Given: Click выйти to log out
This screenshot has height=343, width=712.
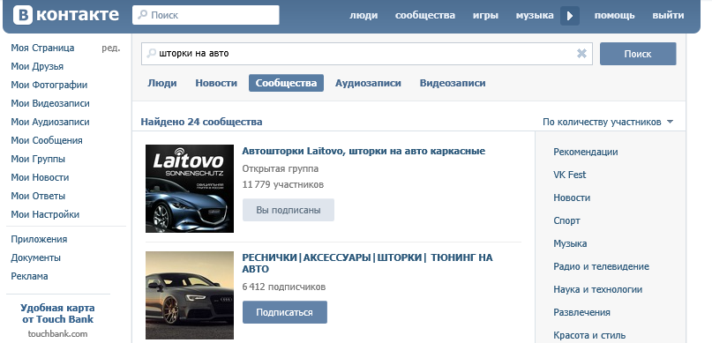Looking at the screenshot, I should [x=668, y=15].
